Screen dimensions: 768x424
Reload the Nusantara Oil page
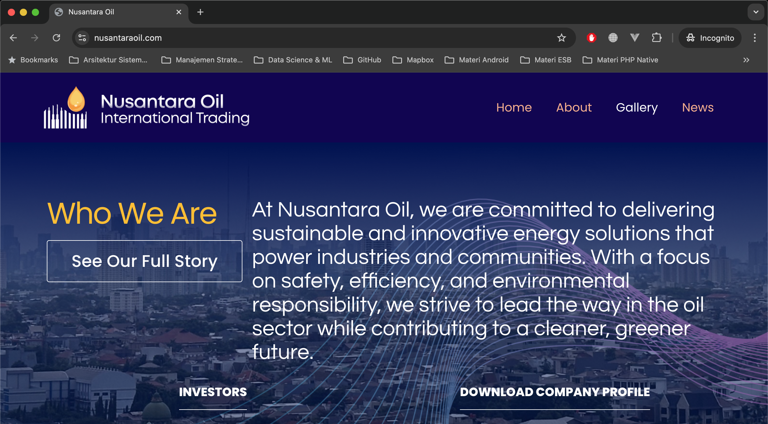coord(56,38)
